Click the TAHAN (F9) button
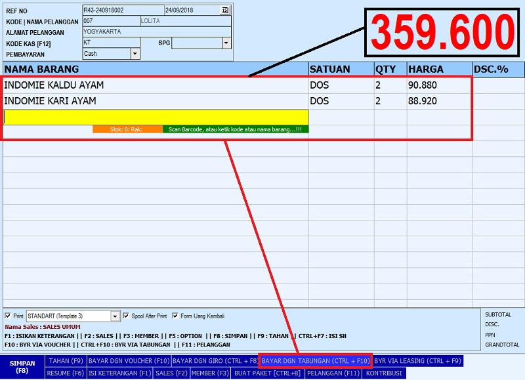 click(66, 361)
